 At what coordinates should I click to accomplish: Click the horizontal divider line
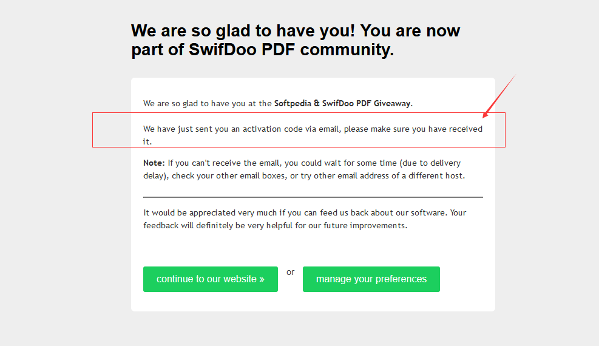click(313, 197)
